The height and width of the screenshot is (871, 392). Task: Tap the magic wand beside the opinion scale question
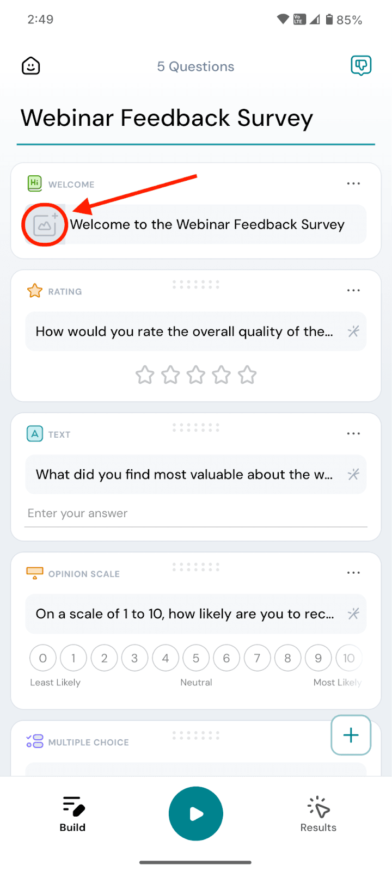(353, 614)
